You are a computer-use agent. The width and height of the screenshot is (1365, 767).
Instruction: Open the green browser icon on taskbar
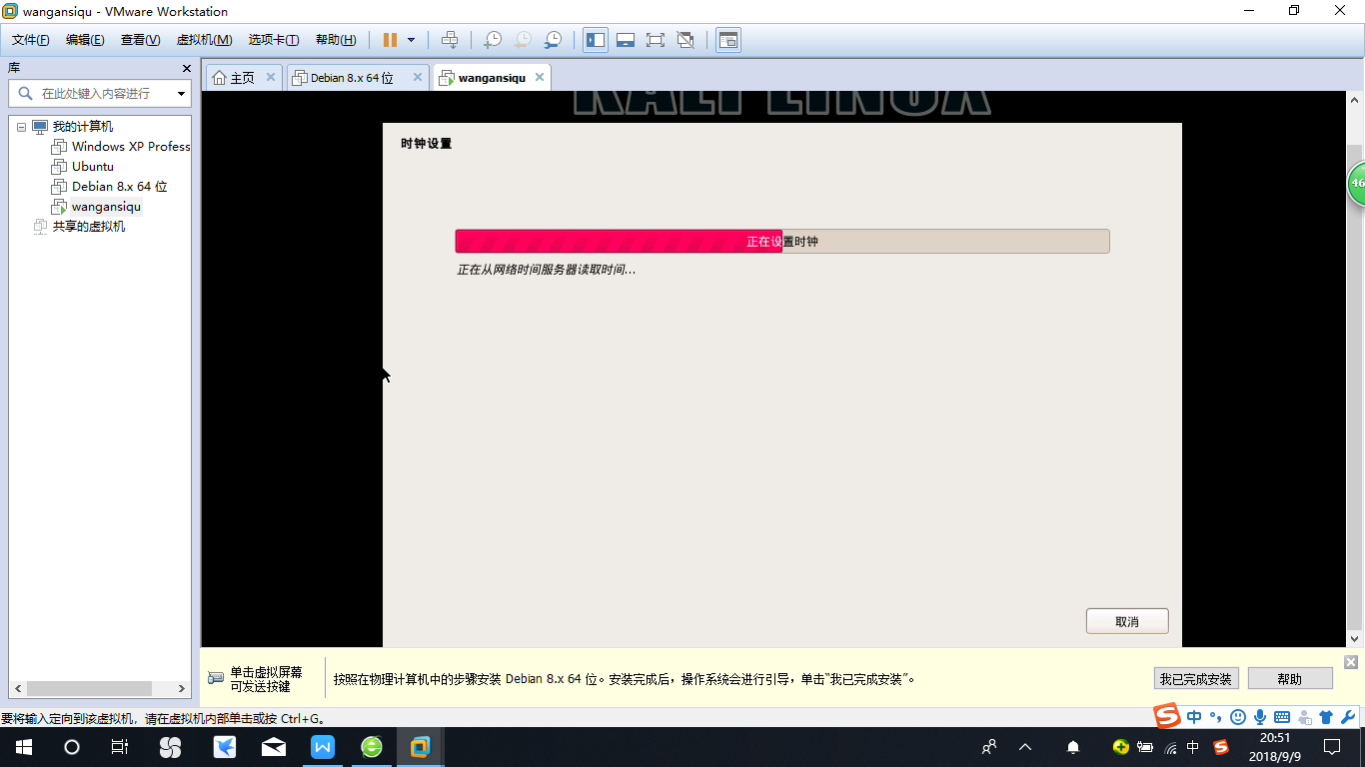(x=372, y=747)
